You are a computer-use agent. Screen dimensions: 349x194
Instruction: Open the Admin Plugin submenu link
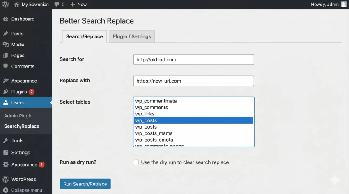[18, 116]
